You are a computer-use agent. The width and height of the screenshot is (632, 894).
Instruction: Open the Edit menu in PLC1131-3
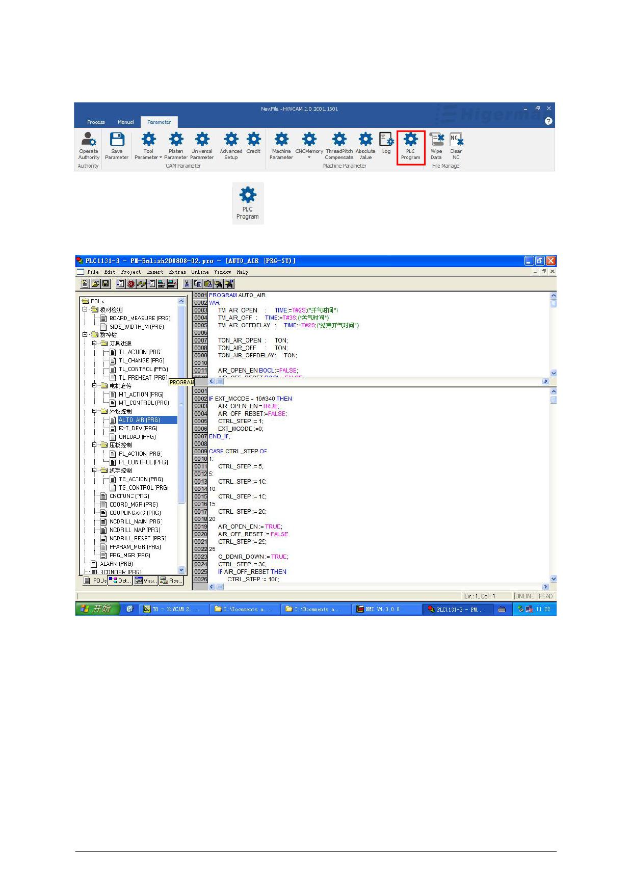coord(110,272)
